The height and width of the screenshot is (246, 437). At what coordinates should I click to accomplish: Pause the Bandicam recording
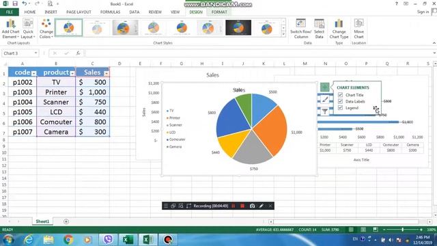[234, 206]
